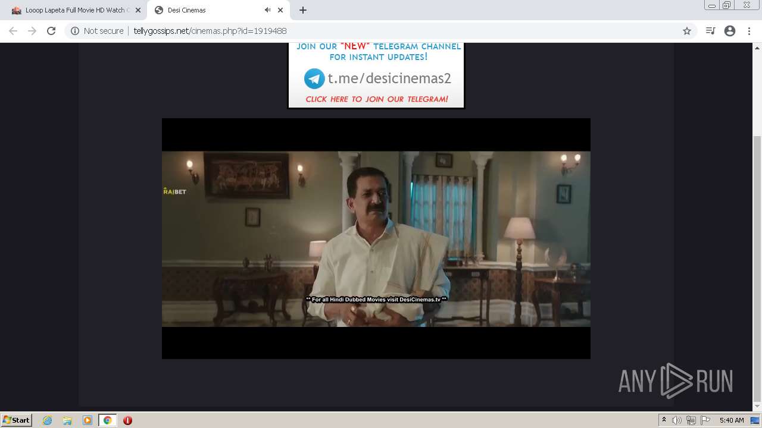Close the Looop Lapeta Full Movie tab
762x428 pixels.
[138, 10]
